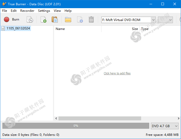Image resolution: width=181 pixels, height=139 pixels.
Task: Add files using the green plus icon
Action: coord(43,19)
